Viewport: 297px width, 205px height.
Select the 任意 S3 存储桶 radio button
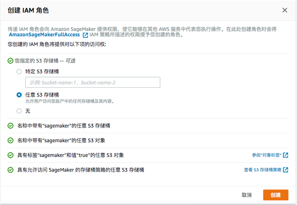coord(19,95)
